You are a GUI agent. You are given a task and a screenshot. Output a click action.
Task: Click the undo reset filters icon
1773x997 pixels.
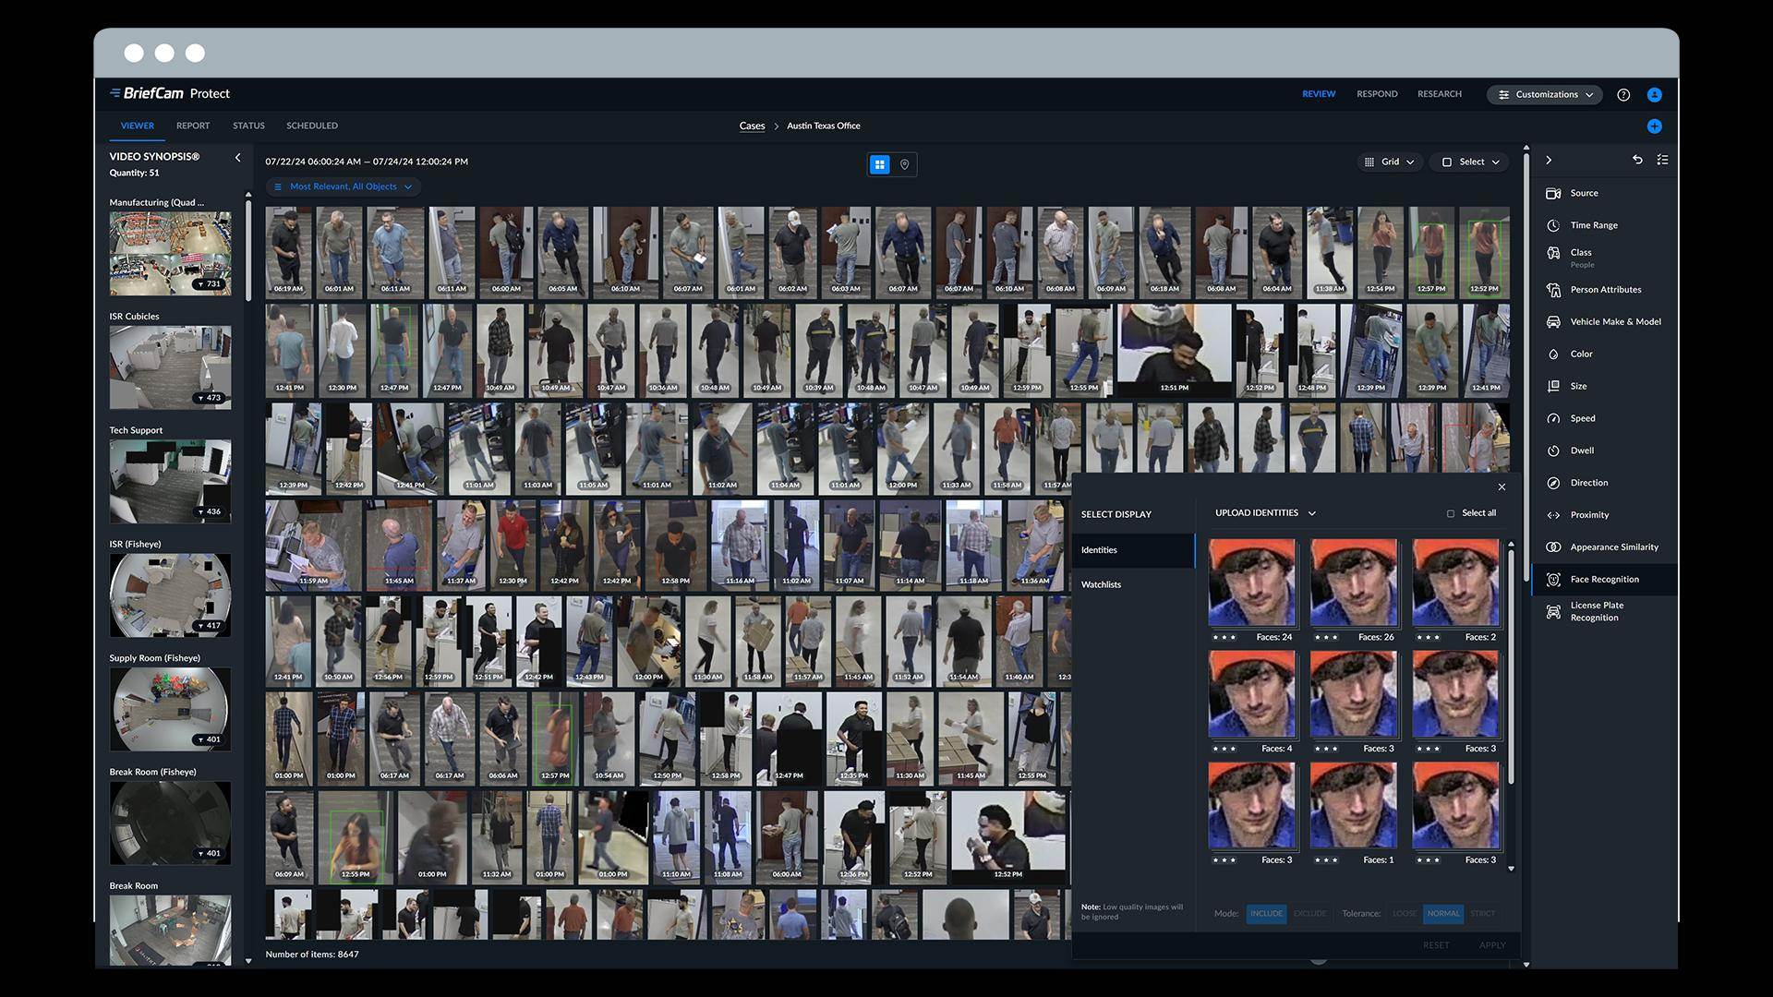point(1637,160)
